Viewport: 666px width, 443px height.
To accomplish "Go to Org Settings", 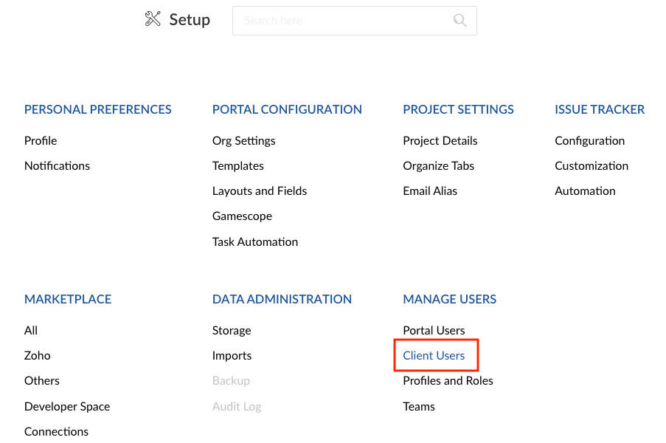I will coord(243,140).
